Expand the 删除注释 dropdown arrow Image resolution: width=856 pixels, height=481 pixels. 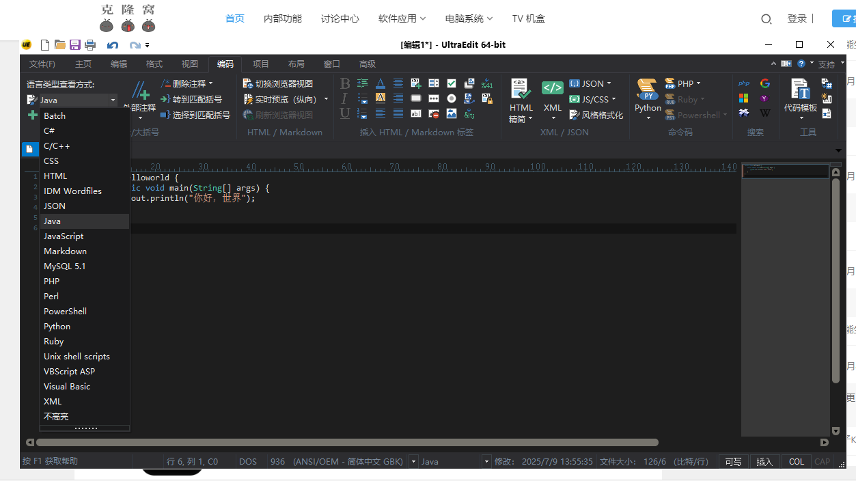click(x=210, y=83)
